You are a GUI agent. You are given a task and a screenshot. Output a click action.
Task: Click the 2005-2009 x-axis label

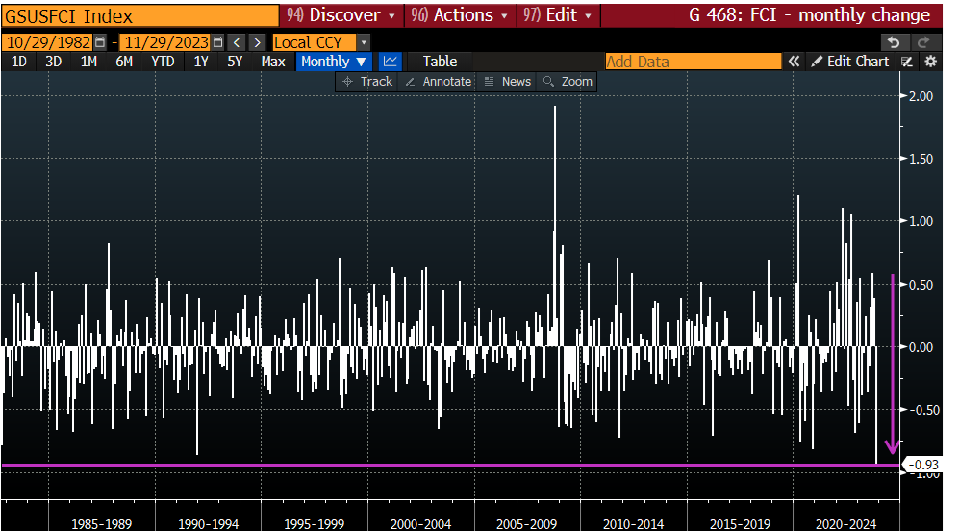[526, 524]
